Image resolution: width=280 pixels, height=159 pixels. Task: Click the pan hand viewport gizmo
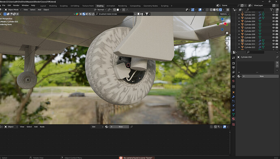click(227, 38)
